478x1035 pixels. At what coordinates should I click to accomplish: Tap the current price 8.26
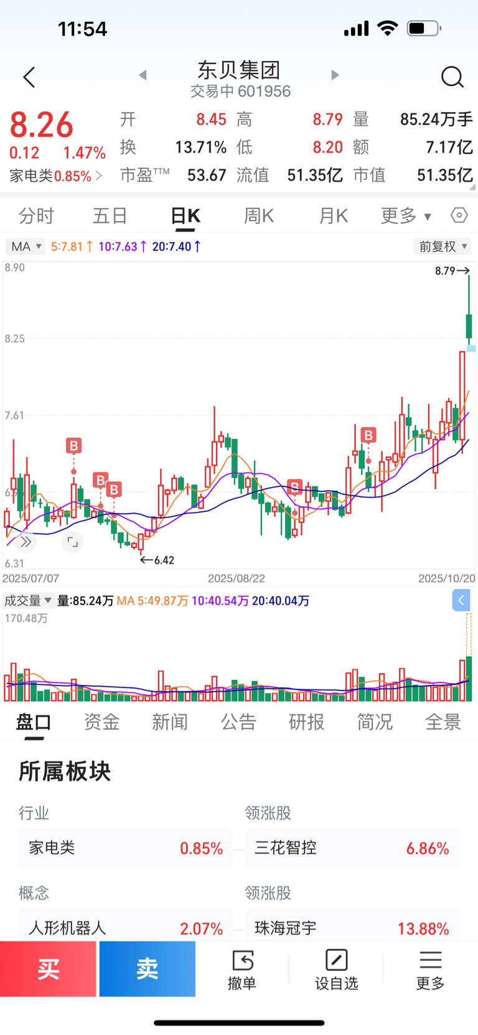coord(41,125)
